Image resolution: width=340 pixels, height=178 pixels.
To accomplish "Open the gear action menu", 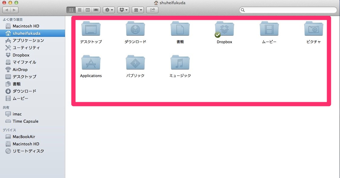I will (109, 10).
